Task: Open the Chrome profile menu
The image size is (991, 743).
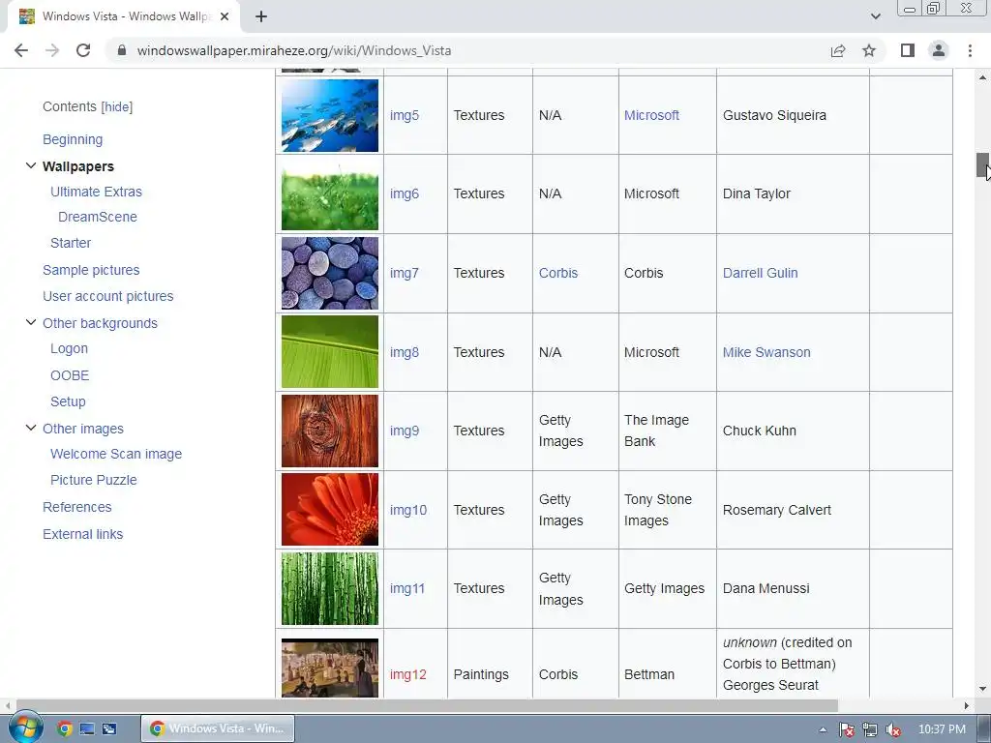Action: coord(939,50)
